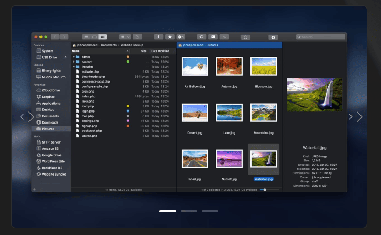Screen dimensions: 381x235
Task: Show activity with the download arrow icon
Action: point(273,37)
